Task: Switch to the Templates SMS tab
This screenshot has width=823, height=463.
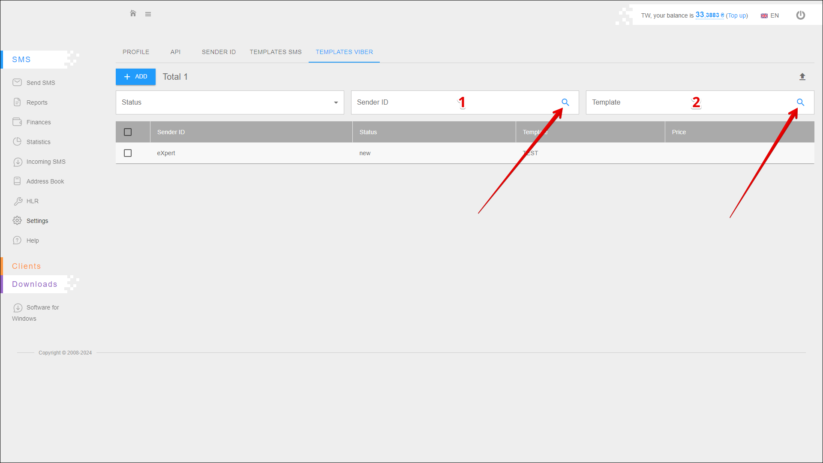Action: (x=276, y=52)
